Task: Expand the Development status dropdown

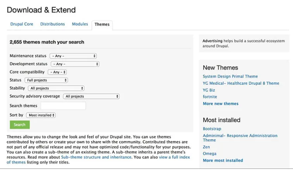Action: (x=75, y=64)
